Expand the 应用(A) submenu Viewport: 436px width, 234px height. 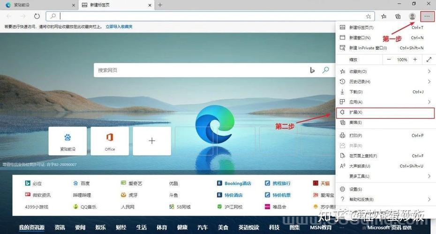point(385,102)
